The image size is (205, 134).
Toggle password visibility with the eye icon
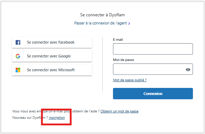coord(188,69)
